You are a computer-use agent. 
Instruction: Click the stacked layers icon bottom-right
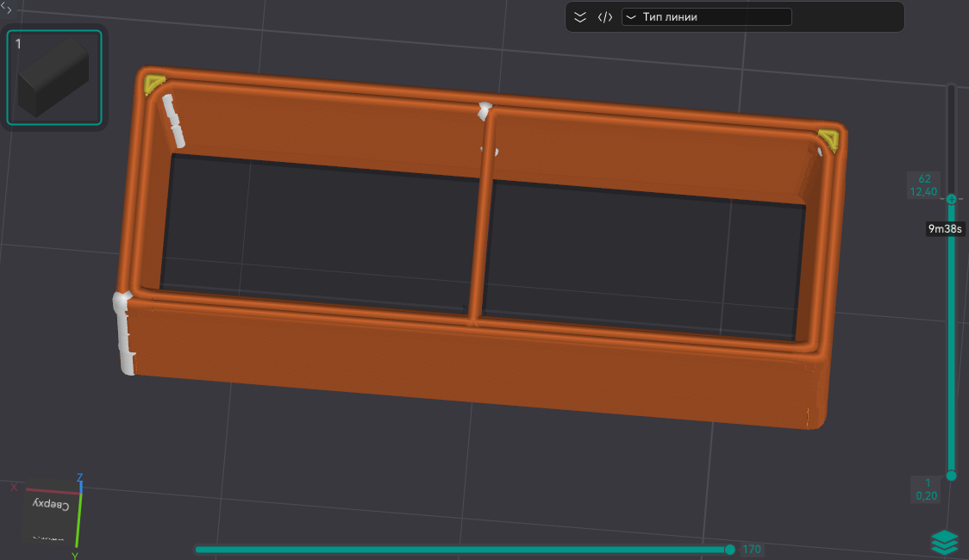point(945,542)
